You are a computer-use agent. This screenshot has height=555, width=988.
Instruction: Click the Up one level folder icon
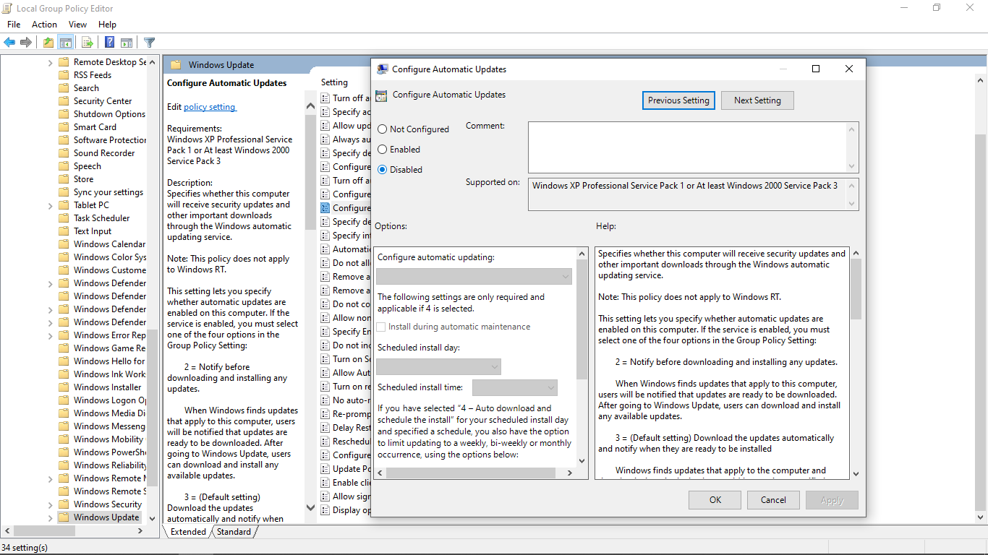click(47, 42)
